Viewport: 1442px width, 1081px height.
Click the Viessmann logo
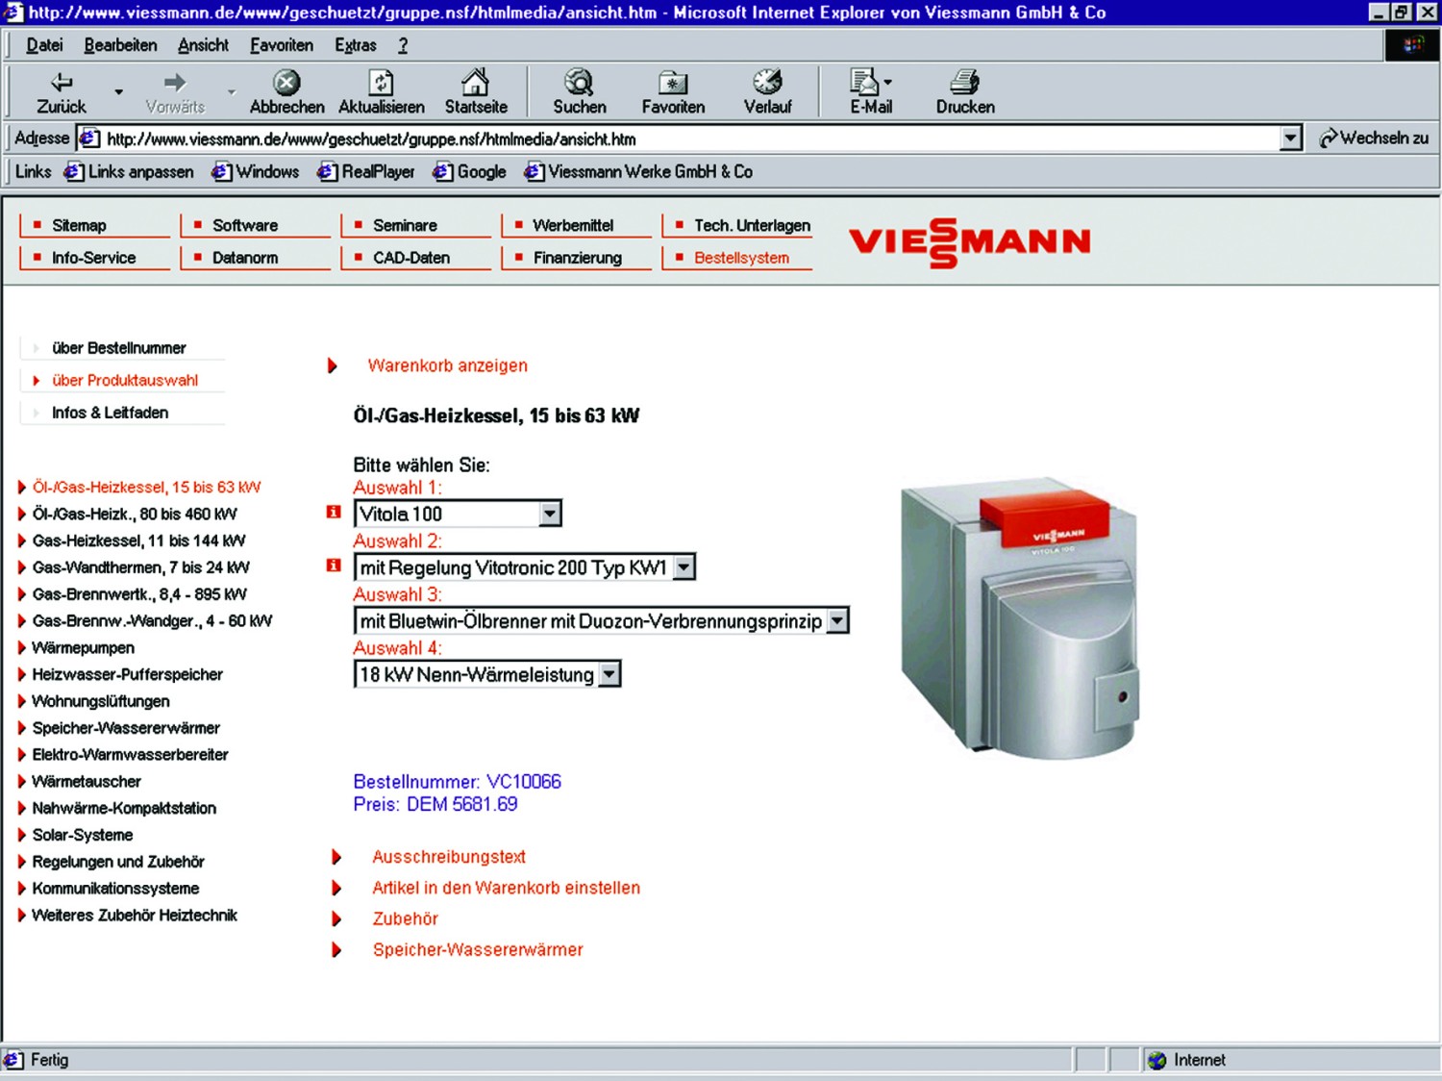pyautogui.click(x=970, y=242)
